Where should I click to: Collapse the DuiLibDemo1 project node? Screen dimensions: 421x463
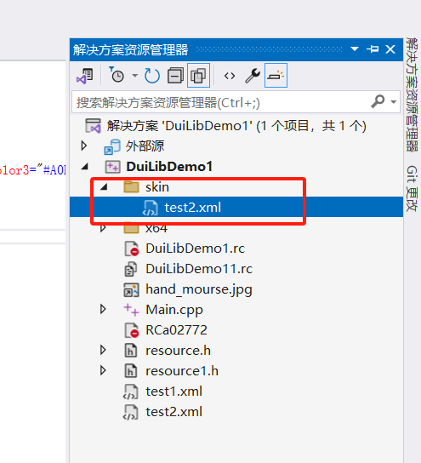pos(85,167)
